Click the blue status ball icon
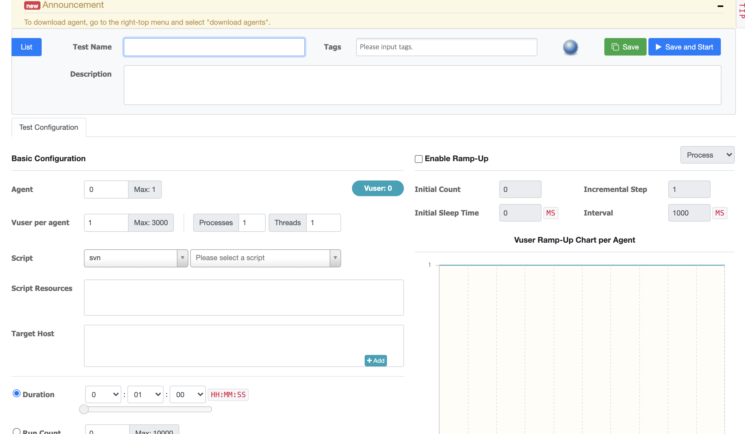The height and width of the screenshot is (434, 745). pyautogui.click(x=570, y=47)
